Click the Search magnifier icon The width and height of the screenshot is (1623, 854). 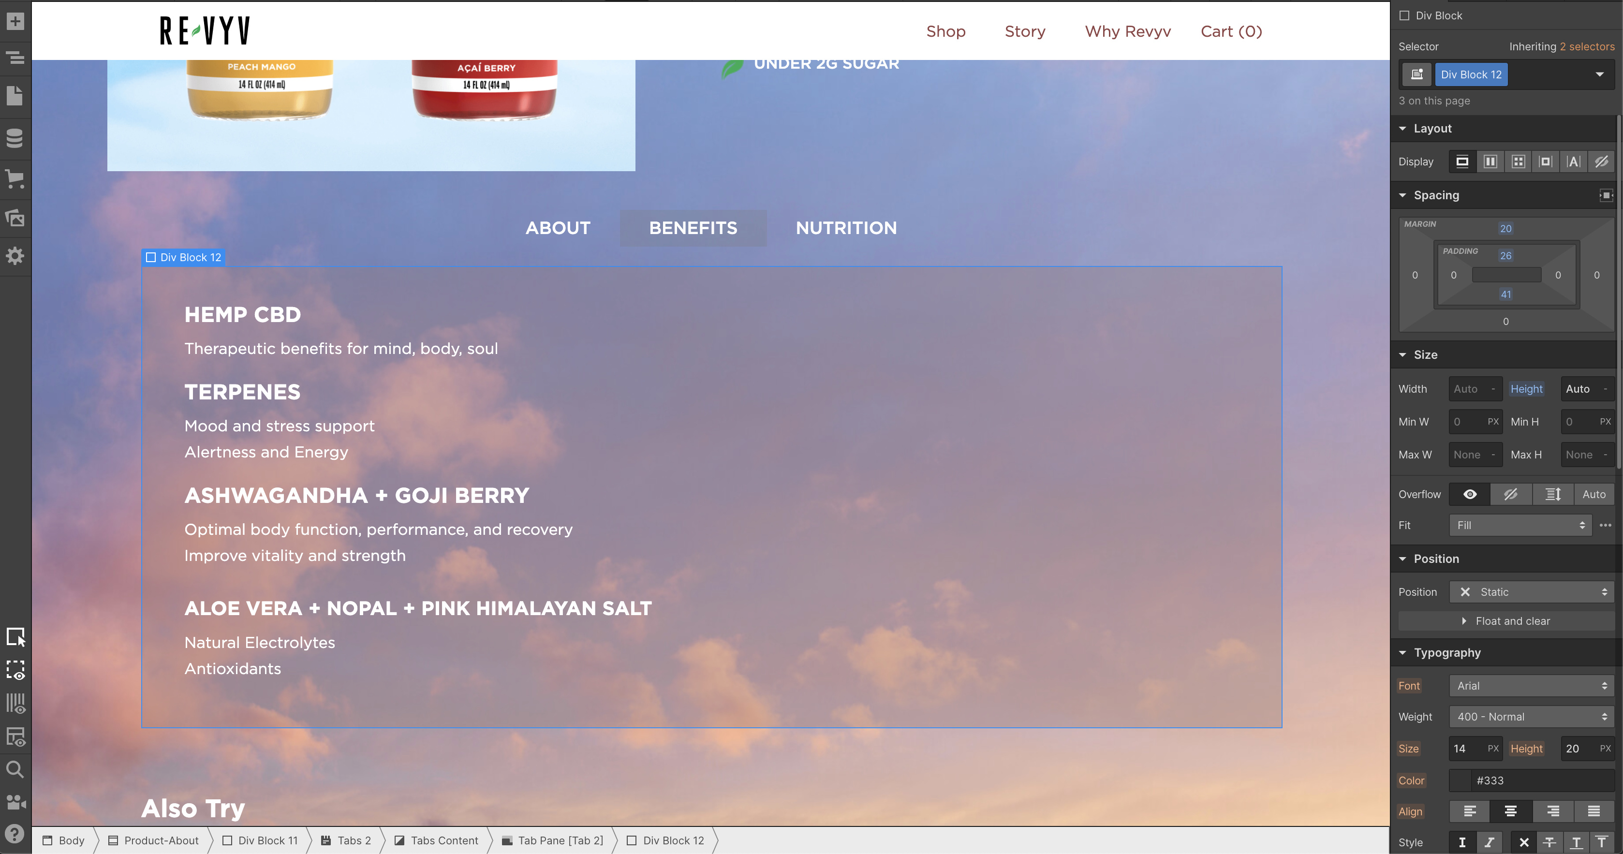tap(15, 769)
